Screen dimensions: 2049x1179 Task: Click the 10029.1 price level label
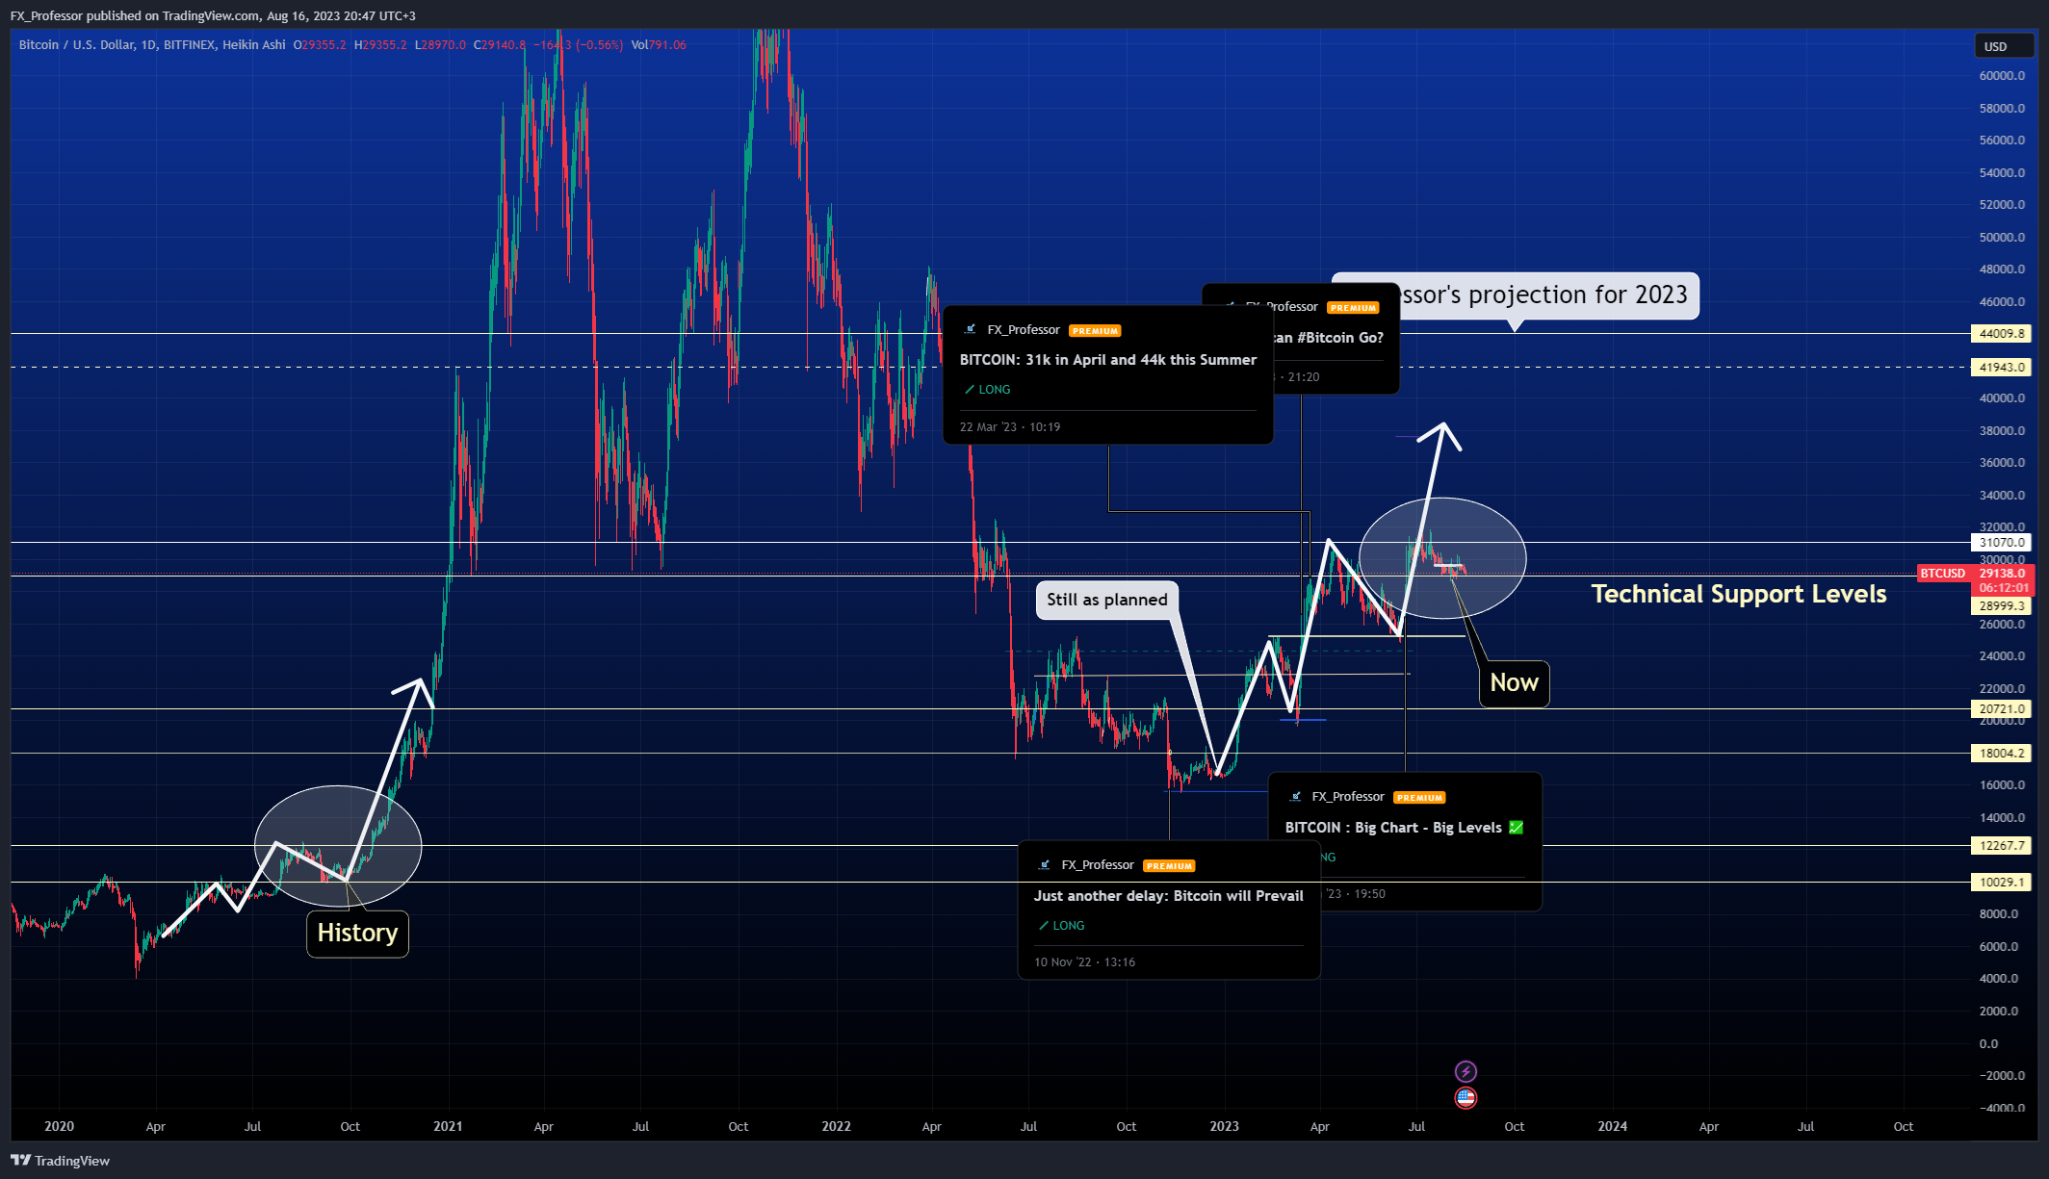tap(2003, 883)
